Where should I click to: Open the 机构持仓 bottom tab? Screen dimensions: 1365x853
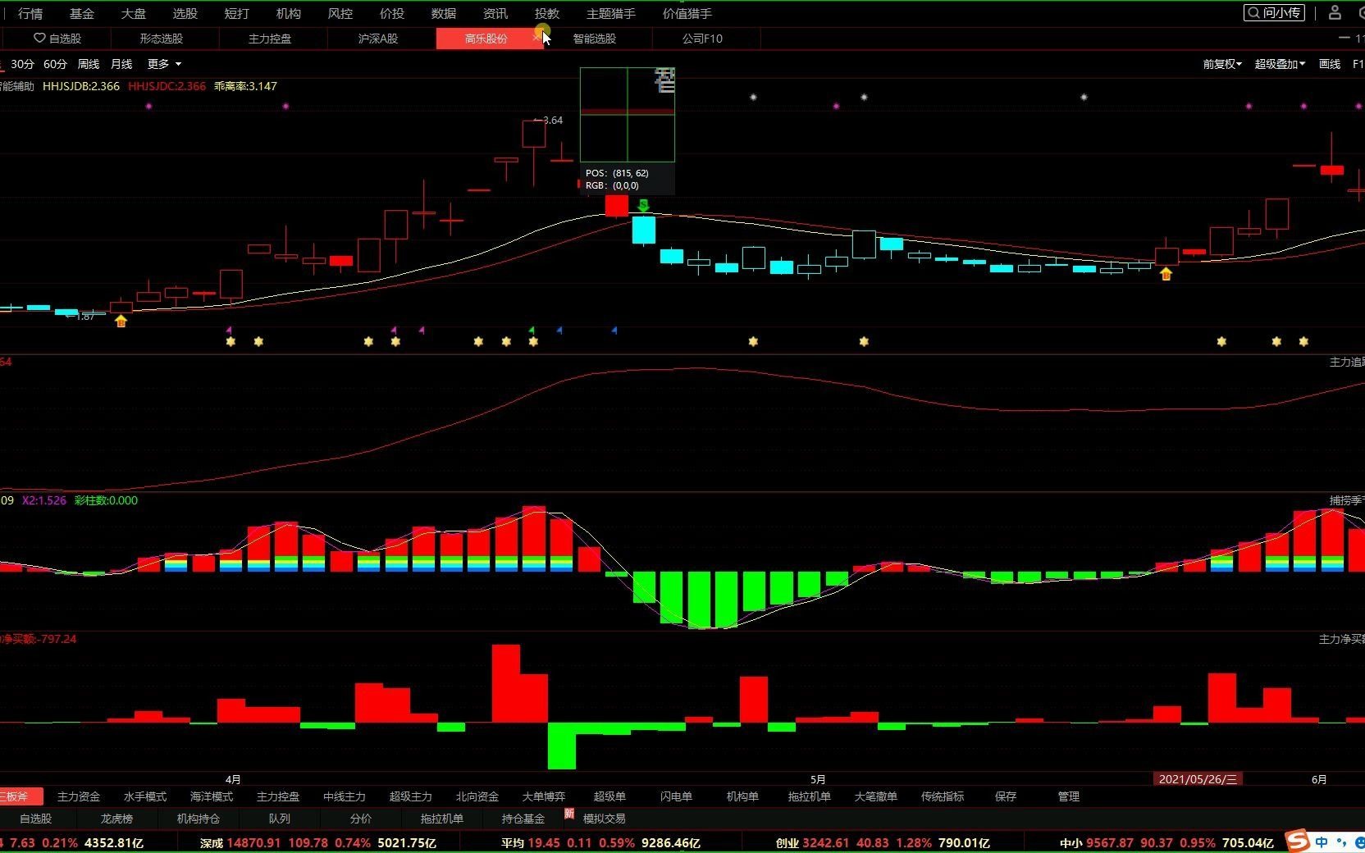coord(199,819)
